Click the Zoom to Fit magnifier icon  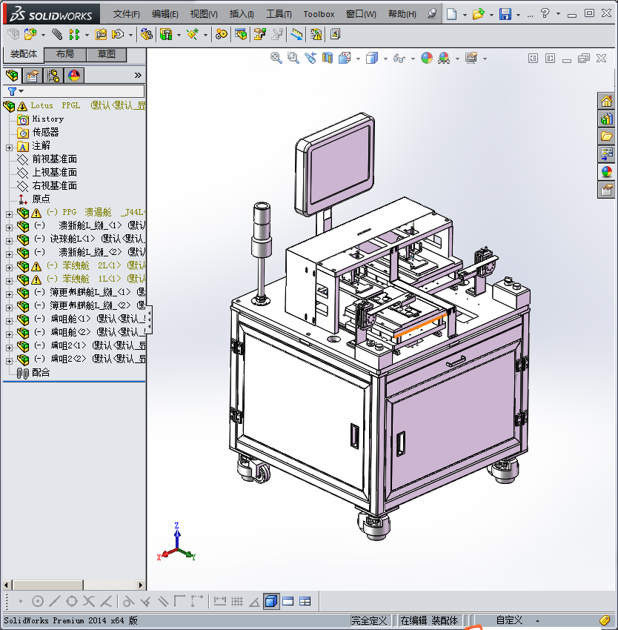tap(276, 58)
